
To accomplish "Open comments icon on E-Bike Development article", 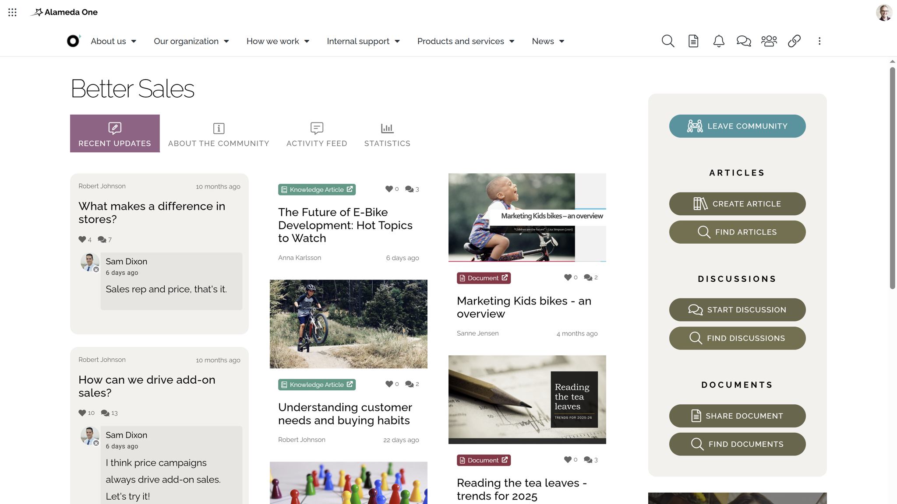I will [x=409, y=189].
